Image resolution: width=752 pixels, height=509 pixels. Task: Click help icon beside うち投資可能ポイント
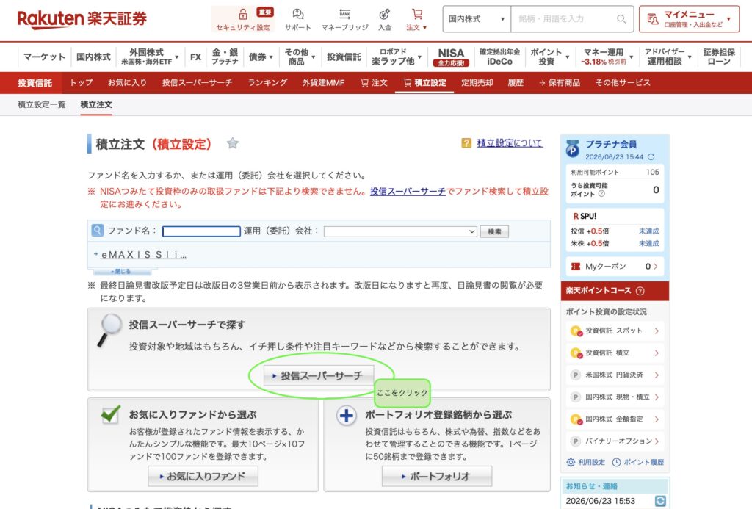point(601,194)
